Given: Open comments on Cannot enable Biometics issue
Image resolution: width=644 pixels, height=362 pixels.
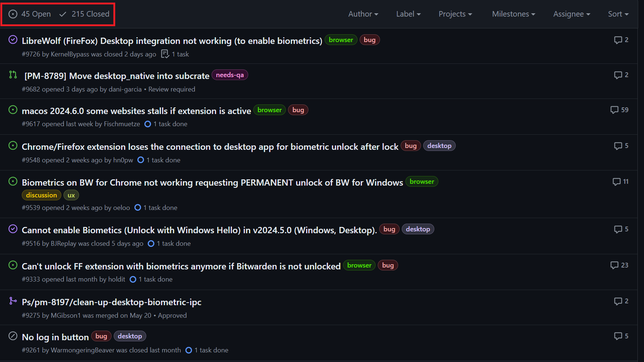Looking at the screenshot, I should [621, 229].
